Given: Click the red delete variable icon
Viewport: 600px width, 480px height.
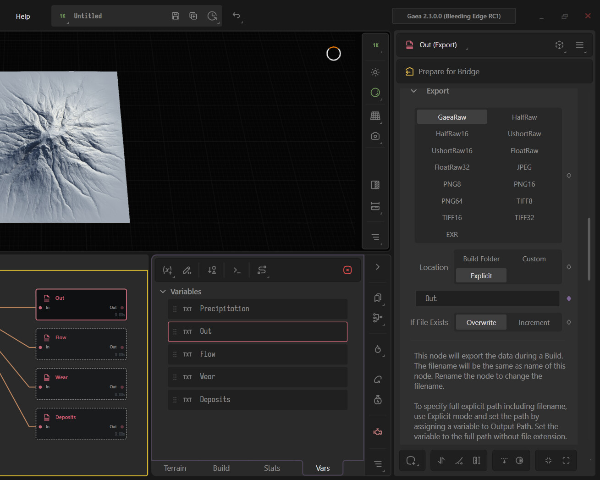Looking at the screenshot, I should pyautogui.click(x=347, y=270).
